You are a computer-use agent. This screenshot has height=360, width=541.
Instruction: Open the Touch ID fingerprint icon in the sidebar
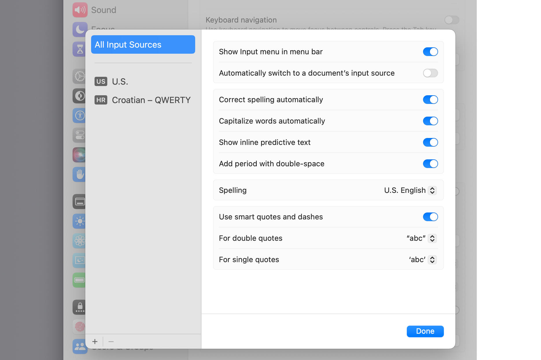(x=79, y=327)
